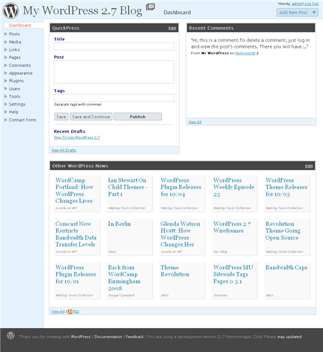Screen dimensions: 323x352
Task: Open the RSS feed icon
Action: tap(70, 311)
